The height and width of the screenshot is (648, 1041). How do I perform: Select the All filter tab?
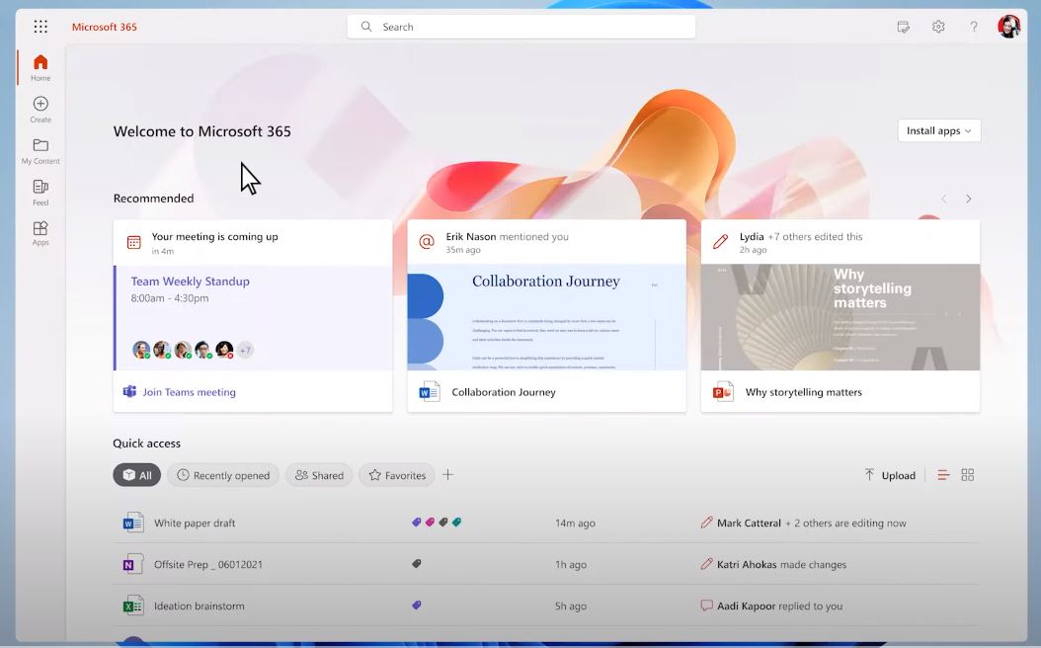pyautogui.click(x=136, y=475)
